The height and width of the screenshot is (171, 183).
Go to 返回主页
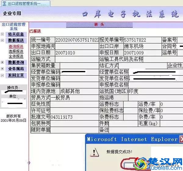coord(16,75)
